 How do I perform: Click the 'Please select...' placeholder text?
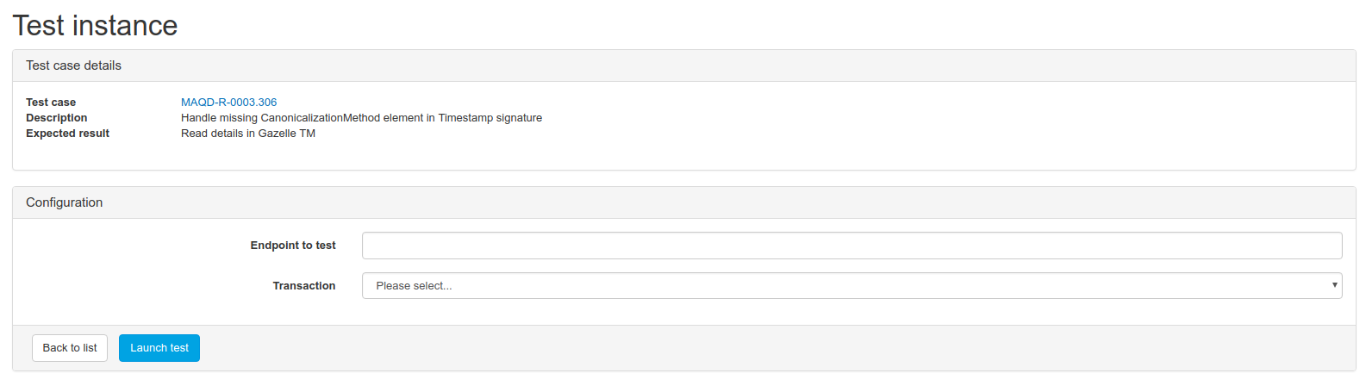[x=414, y=286]
